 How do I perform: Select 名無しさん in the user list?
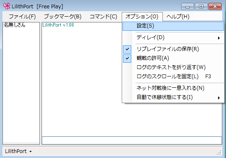pyautogui.click(x=14, y=25)
